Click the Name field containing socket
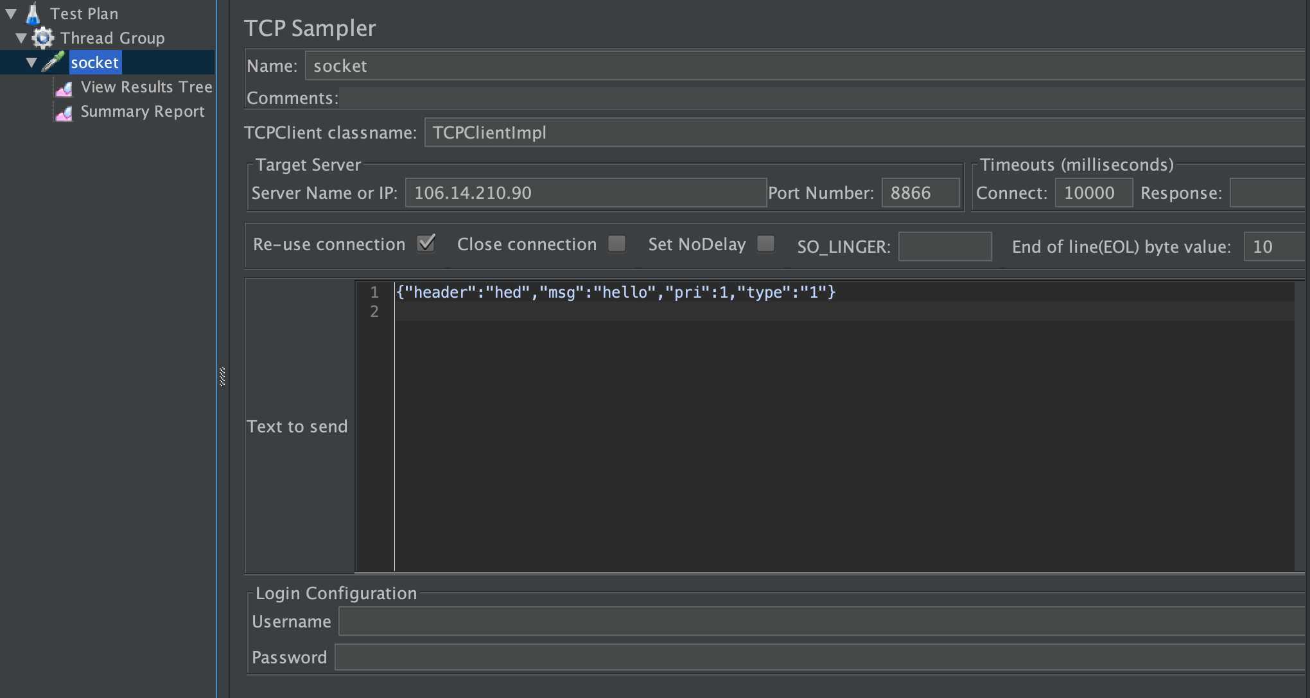Image resolution: width=1310 pixels, height=698 pixels. (x=805, y=66)
